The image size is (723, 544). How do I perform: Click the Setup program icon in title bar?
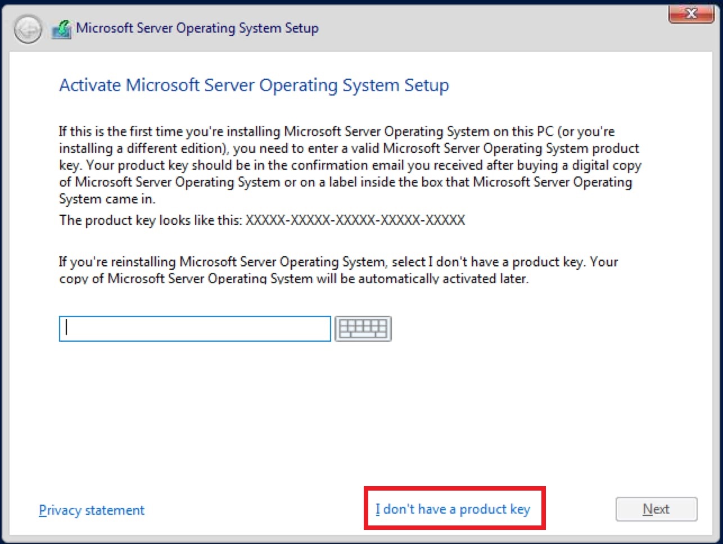61,29
